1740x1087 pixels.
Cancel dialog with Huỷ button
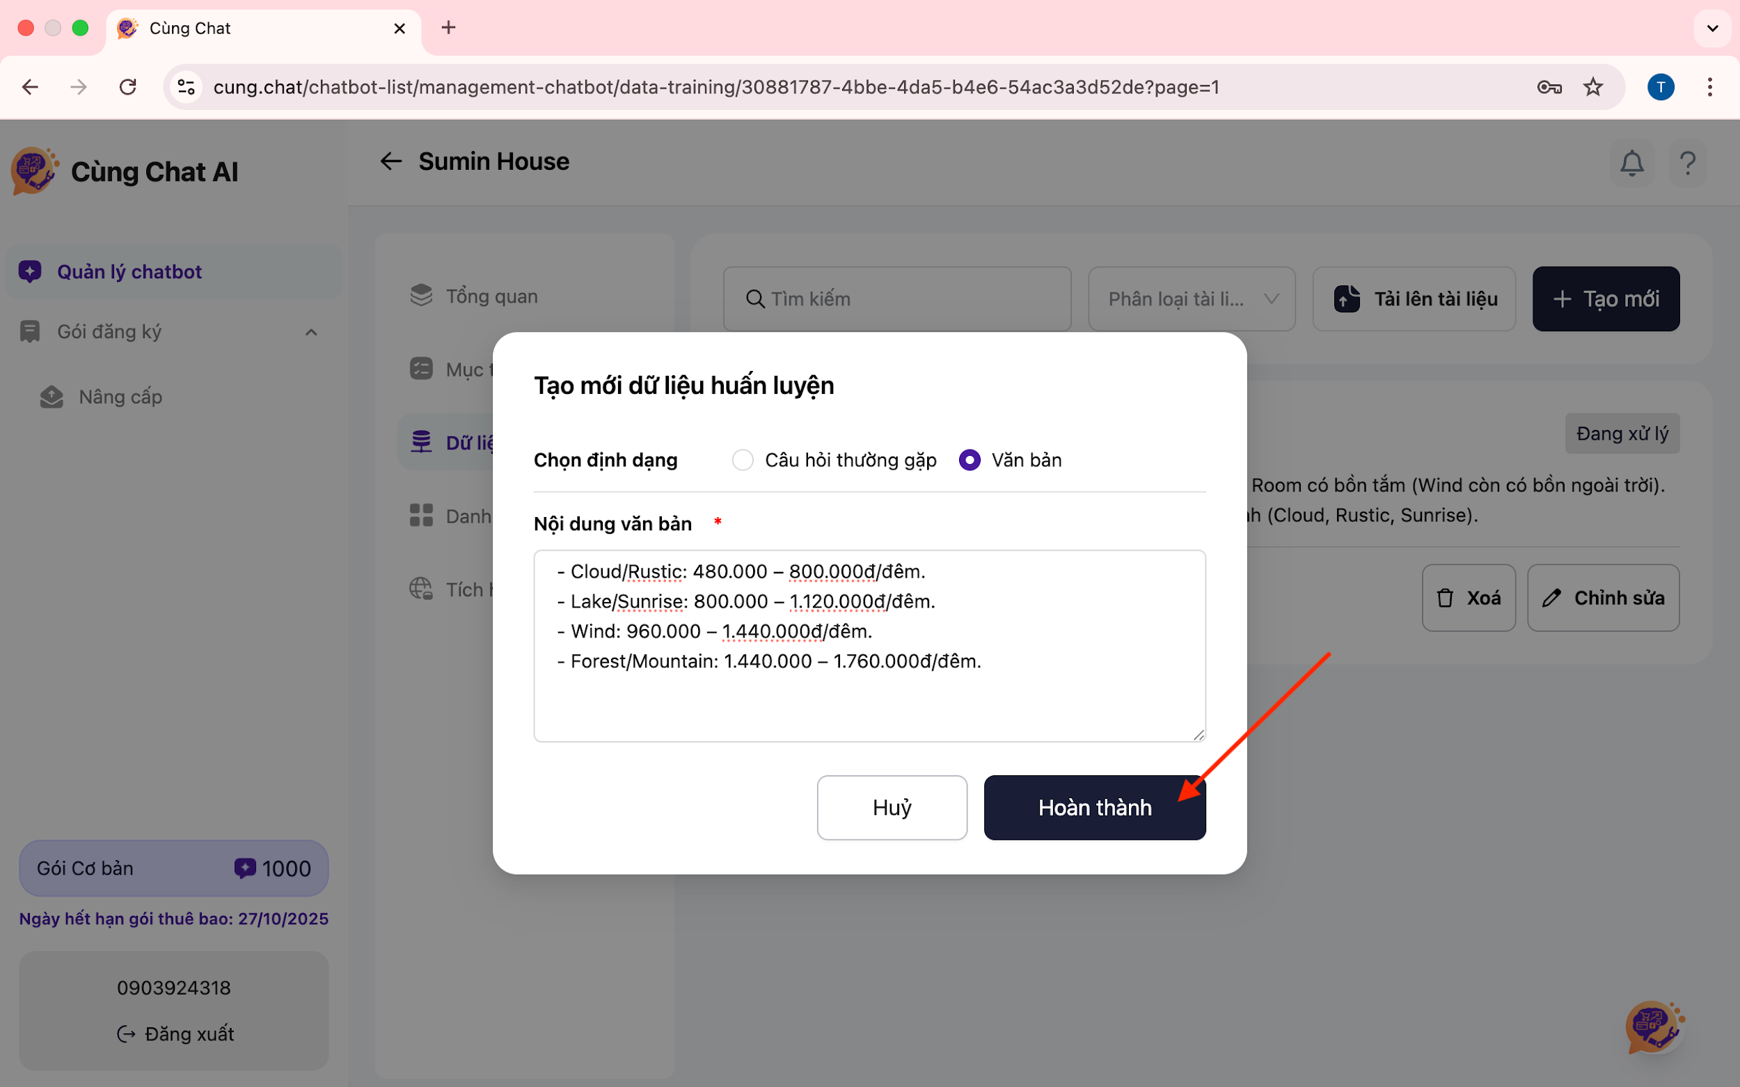click(x=892, y=807)
